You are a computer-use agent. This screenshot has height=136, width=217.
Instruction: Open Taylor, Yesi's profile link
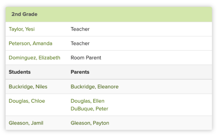click(x=22, y=29)
